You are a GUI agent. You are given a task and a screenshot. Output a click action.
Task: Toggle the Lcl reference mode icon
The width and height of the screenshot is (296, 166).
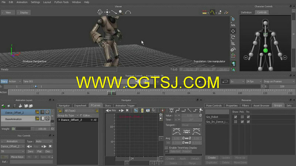tap(233, 25)
